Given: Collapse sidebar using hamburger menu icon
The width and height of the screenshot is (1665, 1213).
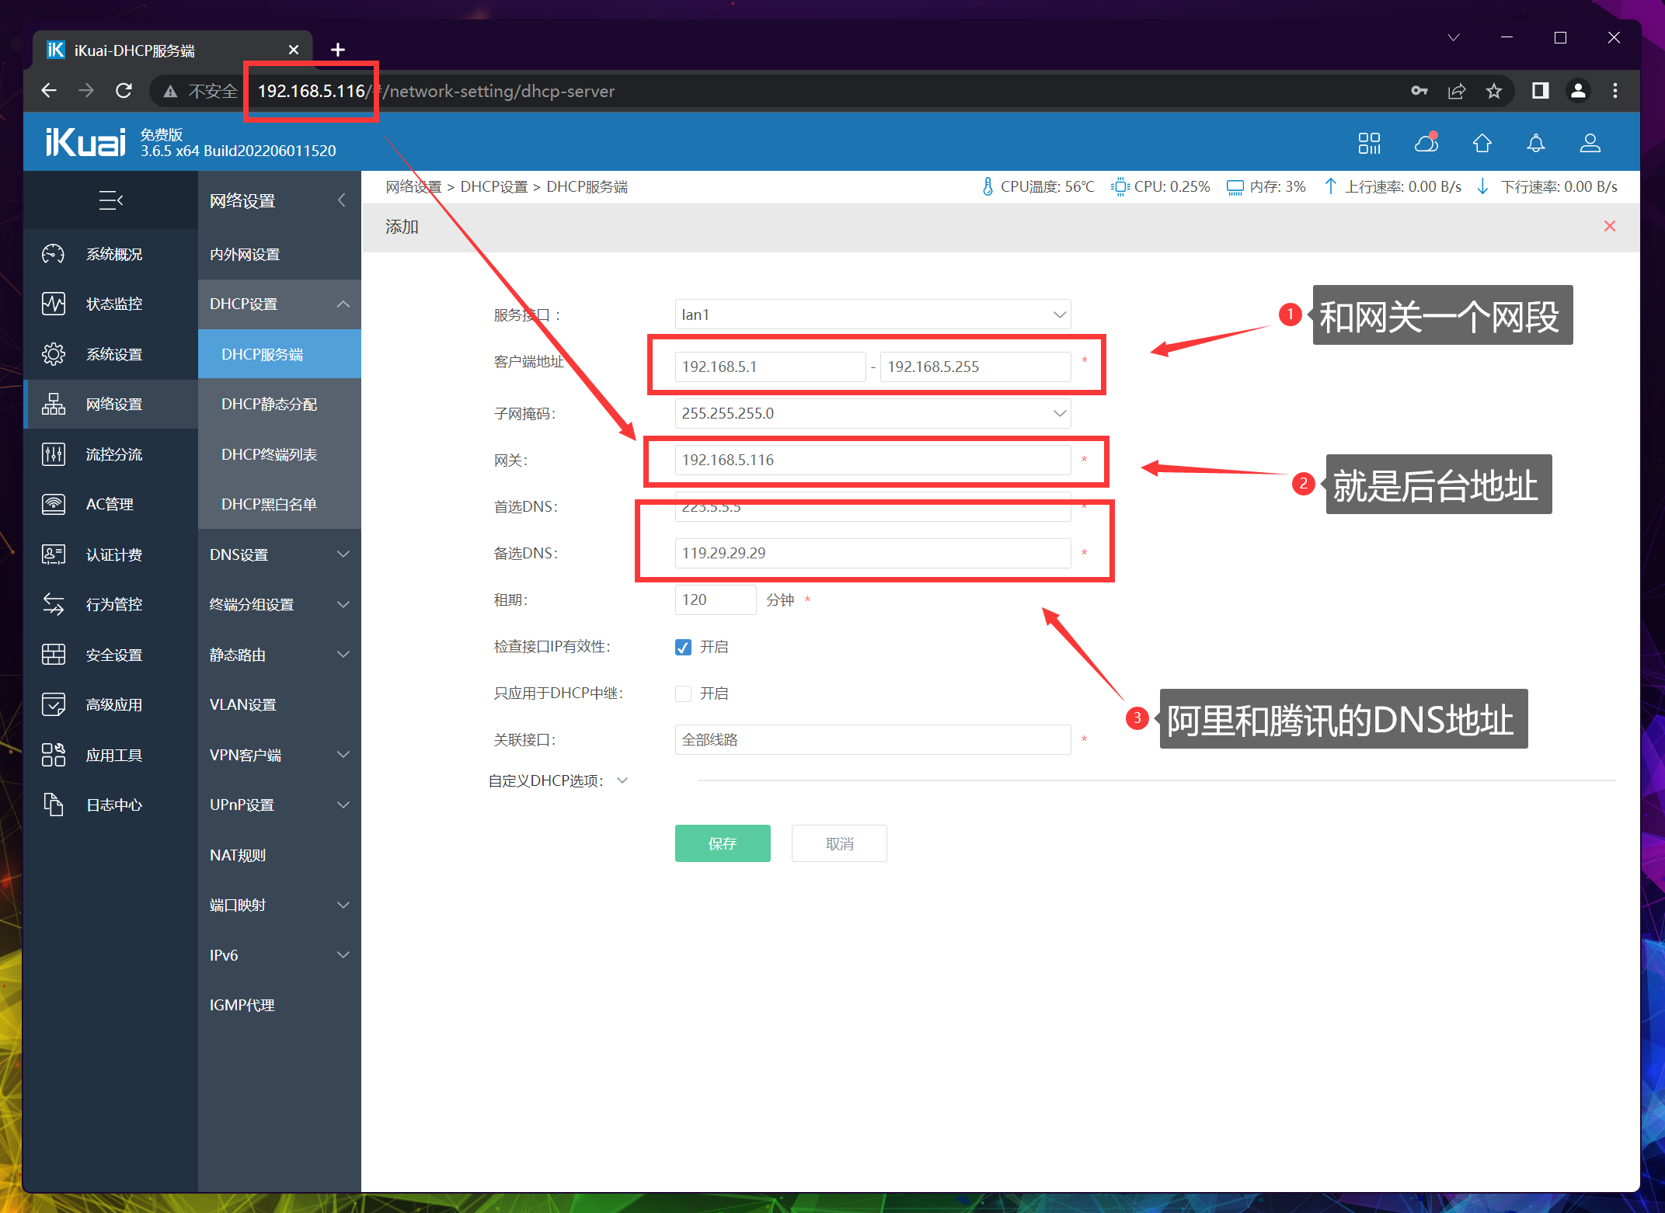Looking at the screenshot, I should pyautogui.click(x=110, y=200).
